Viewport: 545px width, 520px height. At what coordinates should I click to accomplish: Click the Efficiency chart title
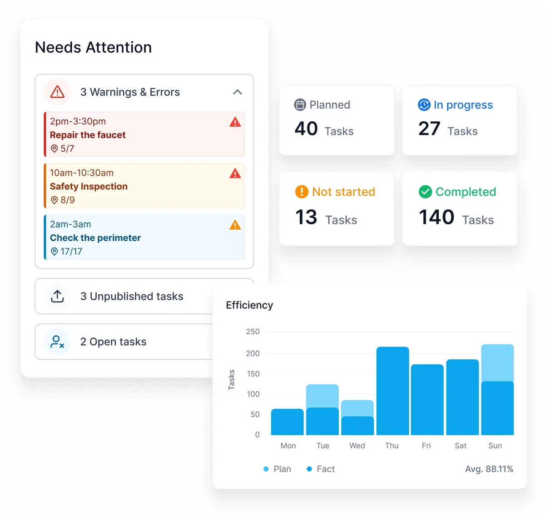click(249, 305)
